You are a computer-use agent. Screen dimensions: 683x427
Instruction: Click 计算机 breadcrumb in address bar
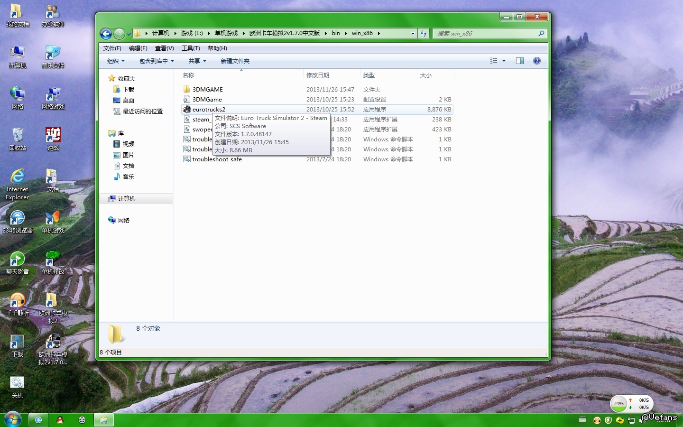[161, 33]
